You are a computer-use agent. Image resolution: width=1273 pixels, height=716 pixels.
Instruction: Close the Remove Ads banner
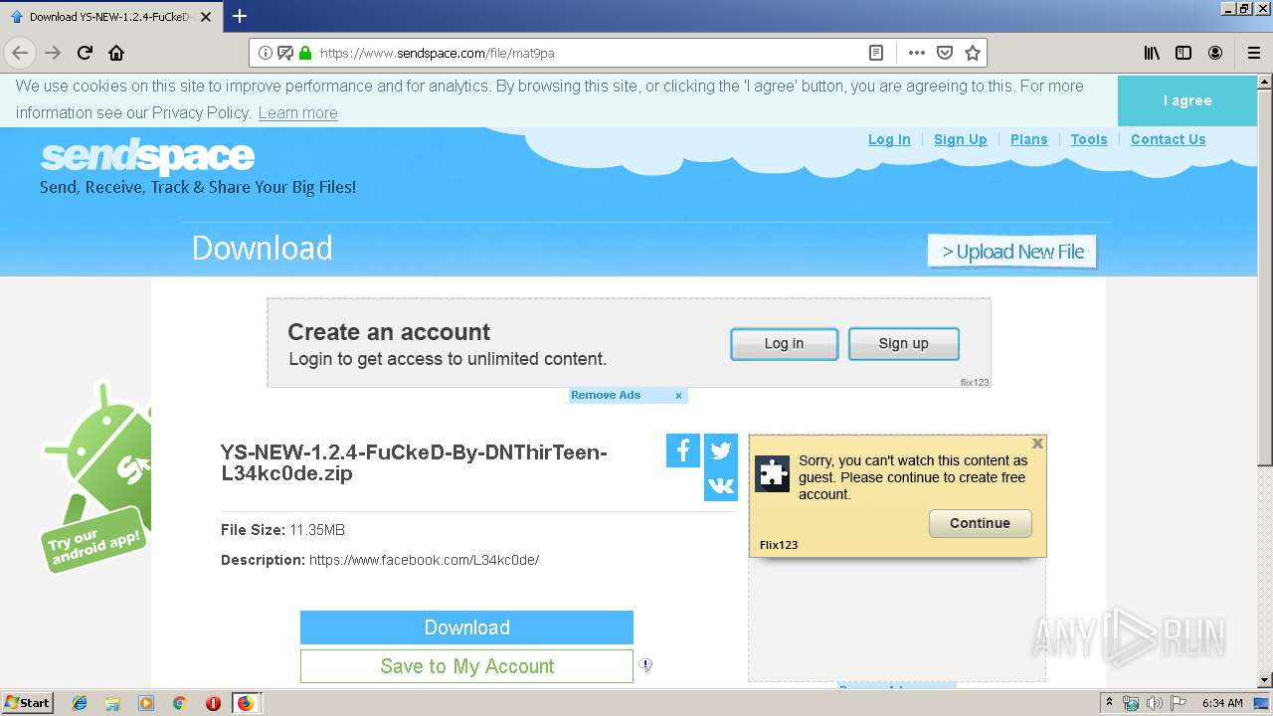(678, 396)
